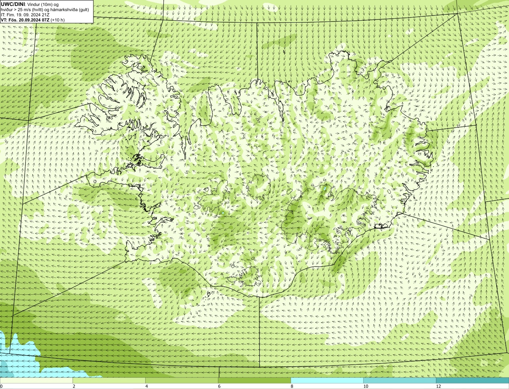Click the 'hviður > 25 m/s (hvítt)' description line
The height and width of the screenshot is (389, 509).
tap(45, 10)
